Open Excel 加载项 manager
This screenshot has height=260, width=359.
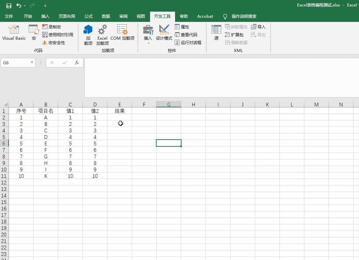[102, 35]
